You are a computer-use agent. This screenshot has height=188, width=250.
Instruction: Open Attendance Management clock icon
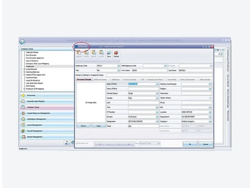click(x=23, y=119)
